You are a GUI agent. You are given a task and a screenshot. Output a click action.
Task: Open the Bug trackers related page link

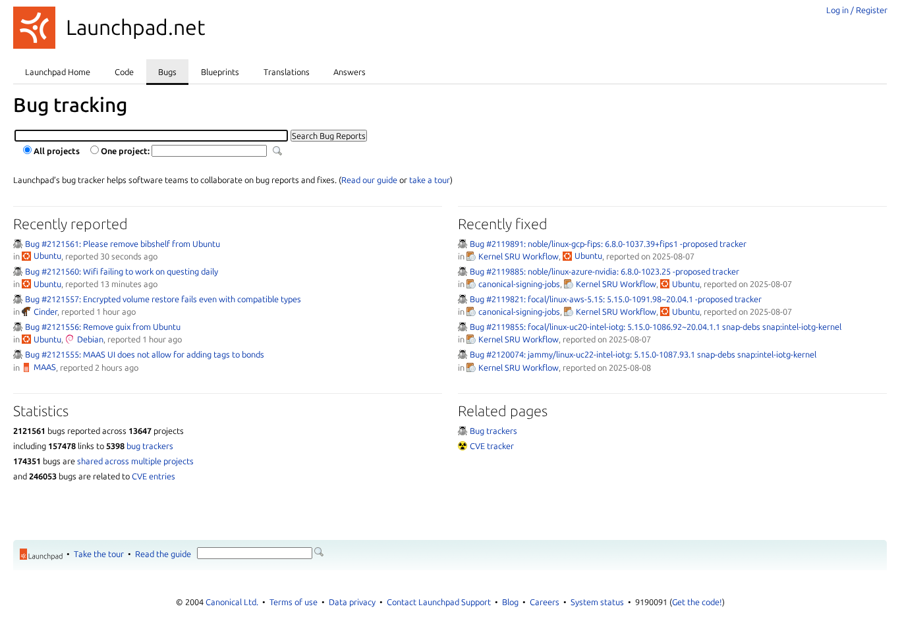493,431
